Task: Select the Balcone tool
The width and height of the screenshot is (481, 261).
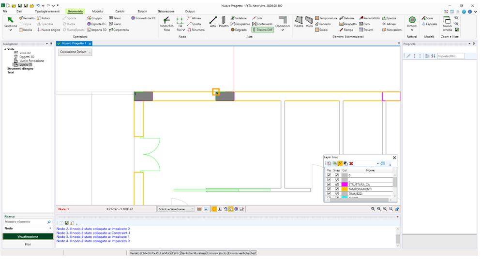Action: (x=346, y=18)
